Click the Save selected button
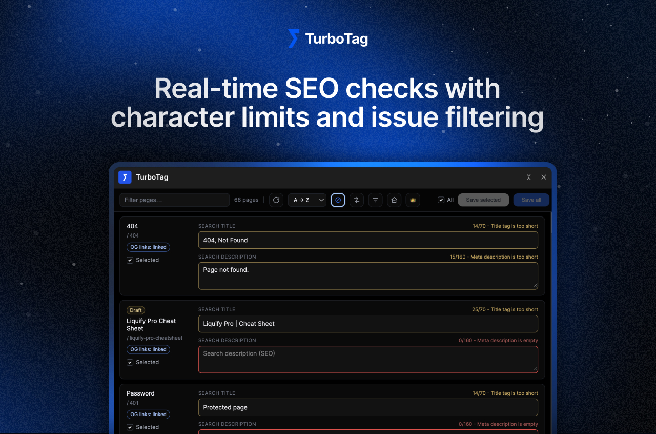 click(x=483, y=200)
